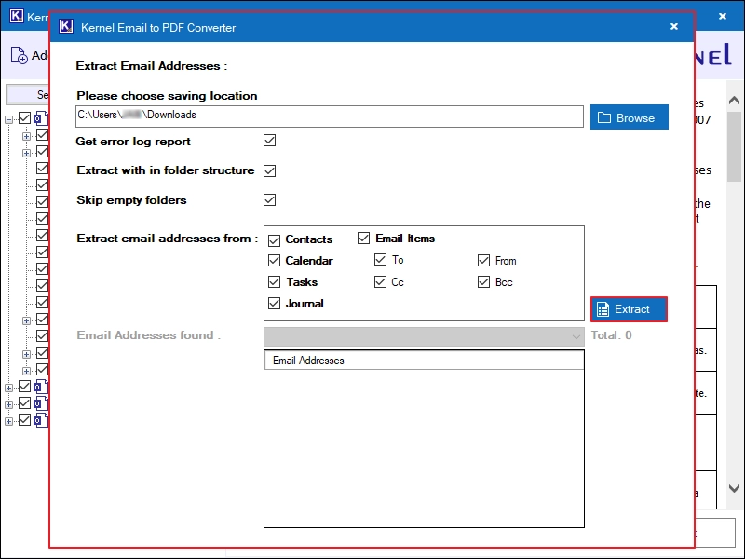Click the Extract button
745x559 pixels.
[630, 309]
